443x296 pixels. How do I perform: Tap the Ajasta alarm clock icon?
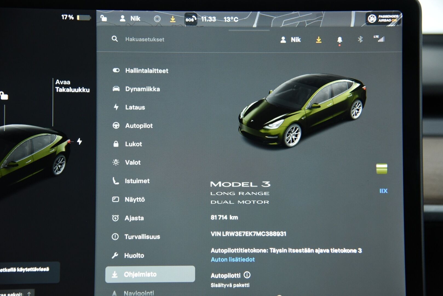click(x=115, y=218)
